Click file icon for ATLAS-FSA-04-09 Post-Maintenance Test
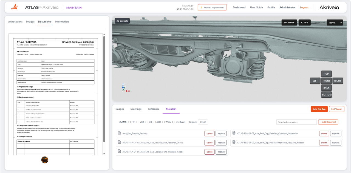 [234, 142]
